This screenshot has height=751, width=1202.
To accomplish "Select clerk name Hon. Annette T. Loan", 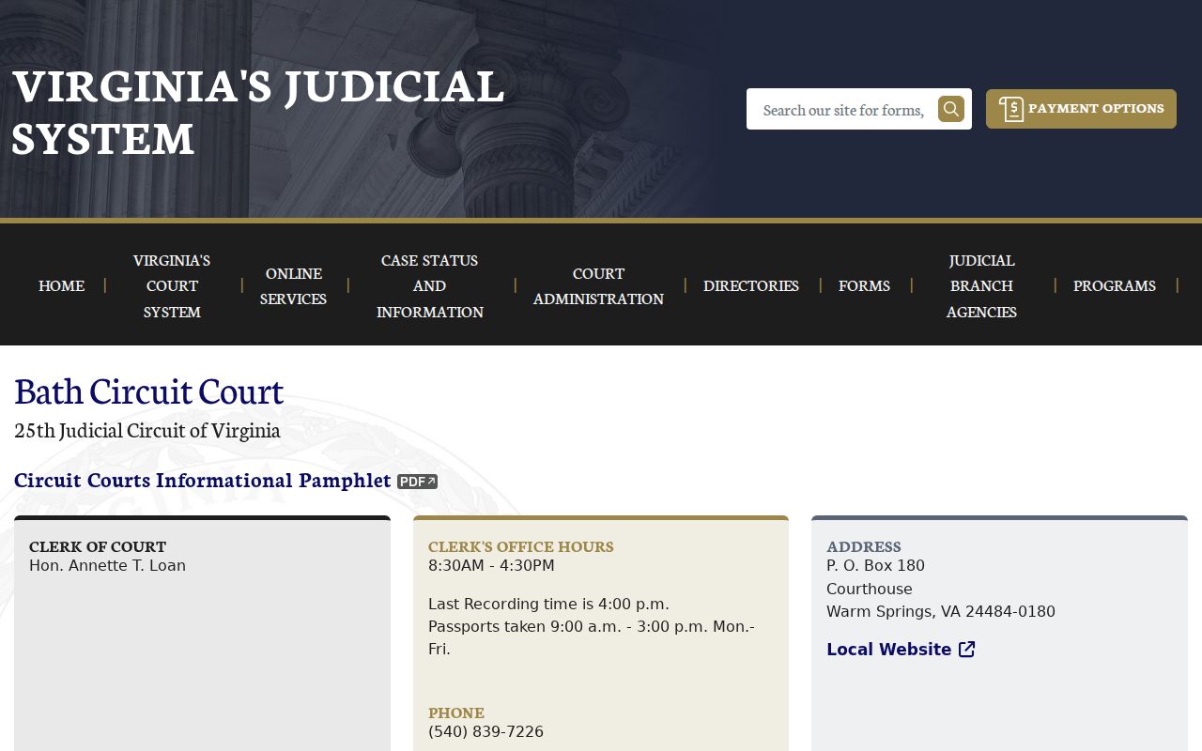I will (107, 565).
